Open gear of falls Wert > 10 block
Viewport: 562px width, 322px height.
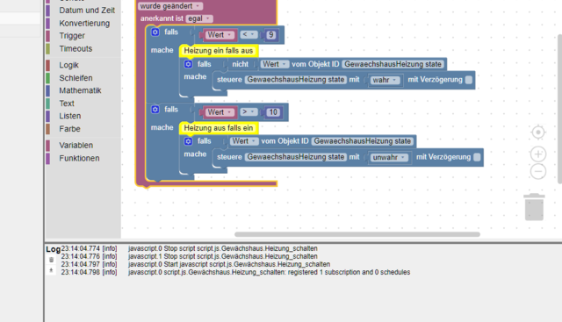(155, 110)
